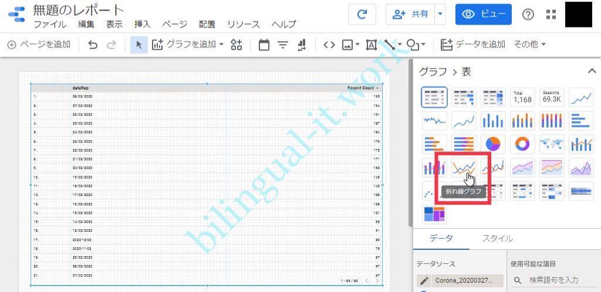Click the 検索語句を入力 search field
601x292 pixels.
coord(558,280)
